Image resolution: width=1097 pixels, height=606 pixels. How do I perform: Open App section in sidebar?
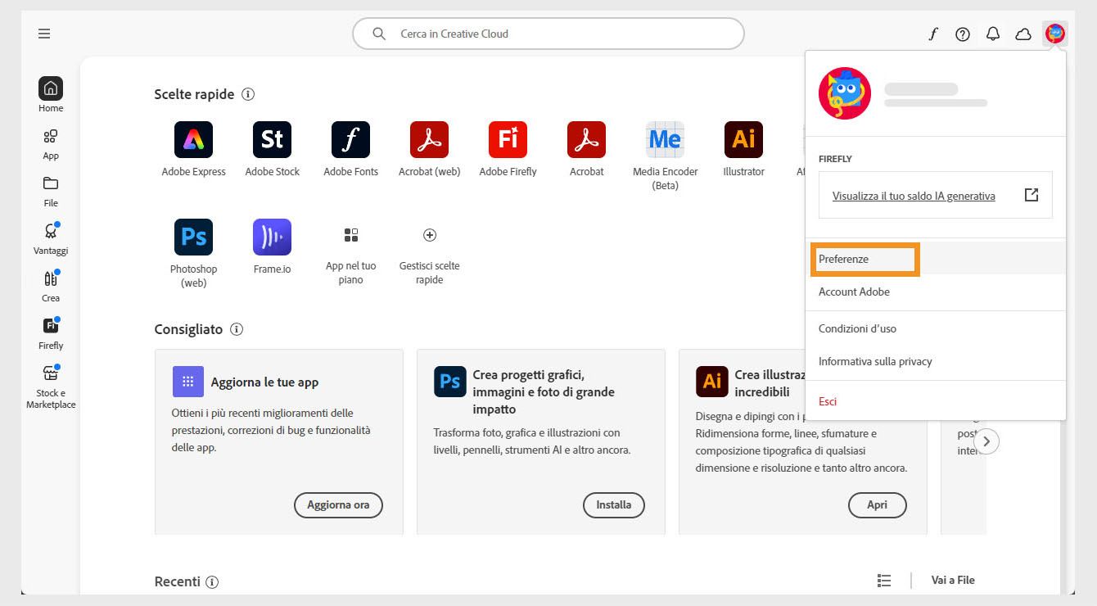pos(51,143)
